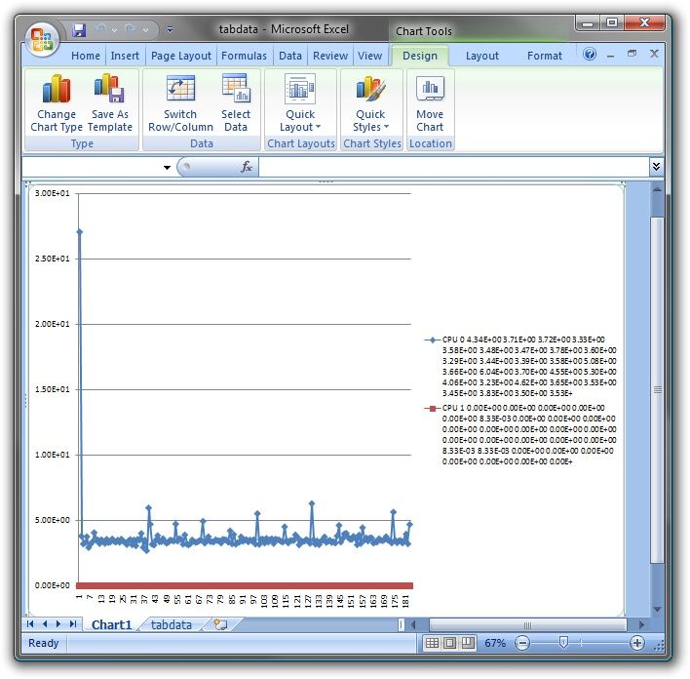Open Quick Styles gallery
Screen dimensions: 690x679
click(370, 102)
